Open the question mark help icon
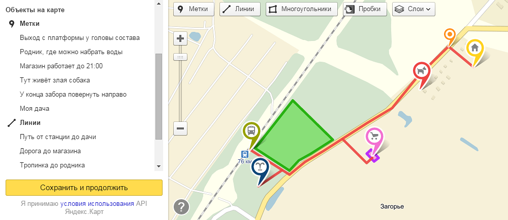This screenshot has height=220, width=508. pyautogui.click(x=181, y=206)
